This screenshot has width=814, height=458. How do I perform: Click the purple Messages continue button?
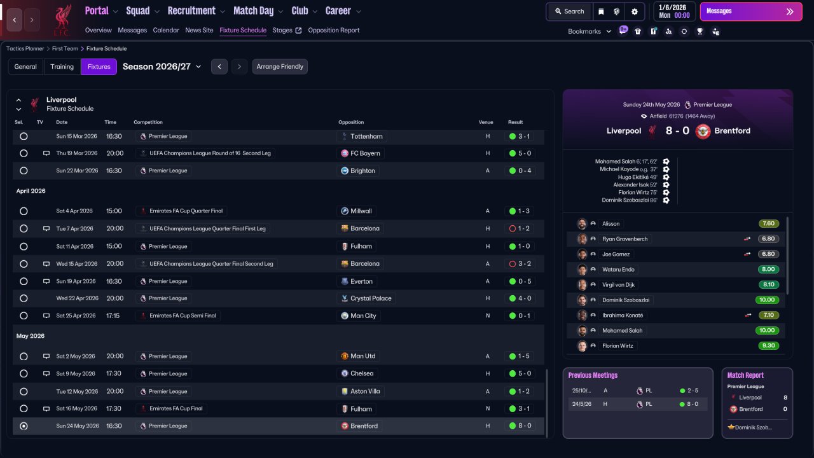tap(751, 11)
